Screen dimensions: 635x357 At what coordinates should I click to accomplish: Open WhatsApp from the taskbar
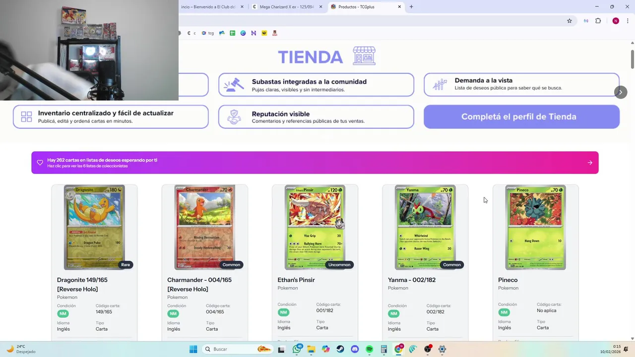click(297, 349)
